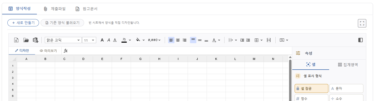The height and width of the screenshot is (101, 375).
Task: Decrease cell indent
Action: click(248, 40)
